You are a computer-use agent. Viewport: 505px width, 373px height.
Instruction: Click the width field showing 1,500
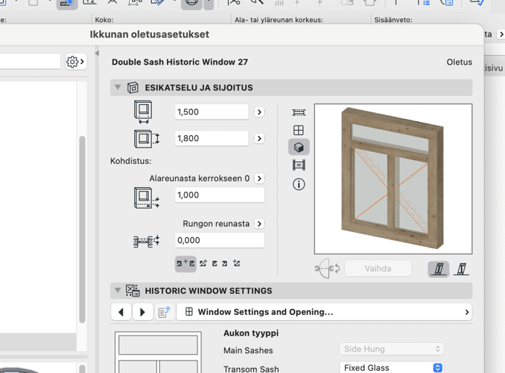(211, 112)
